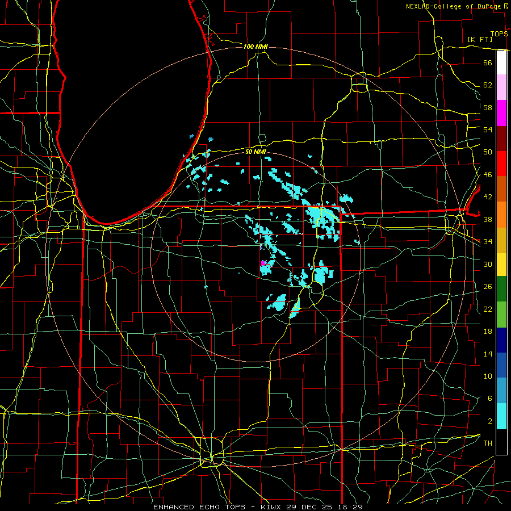Click the legend value 50
The width and height of the screenshot is (511, 511).
click(x=488, y=152)
